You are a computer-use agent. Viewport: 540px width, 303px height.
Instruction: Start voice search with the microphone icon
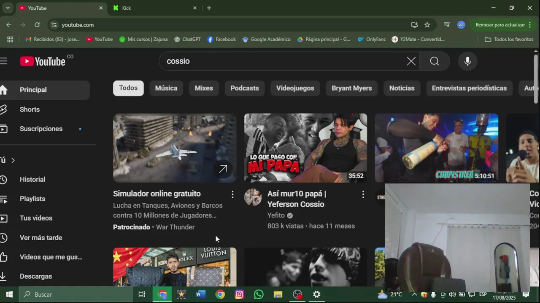click(x=467, y=61)
